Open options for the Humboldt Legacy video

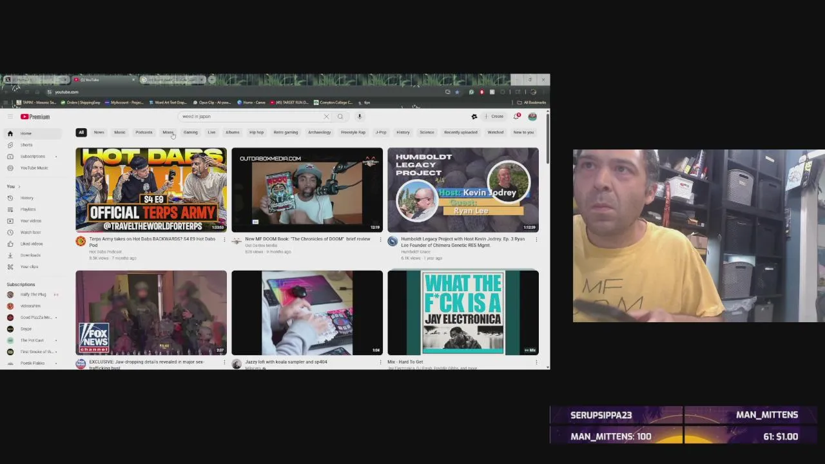(536, 240)
